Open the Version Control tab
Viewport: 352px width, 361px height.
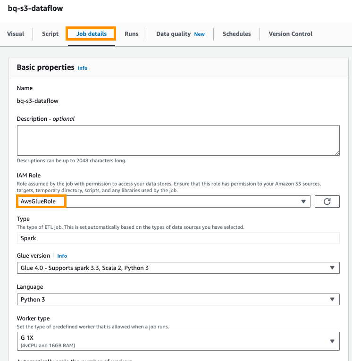click(290, 34)
